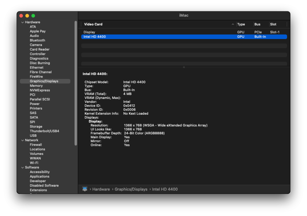This screenshot has height=216, width=307.
Task: Click the sort arrow in the Video Card header
Action: (x=233, y=24)
